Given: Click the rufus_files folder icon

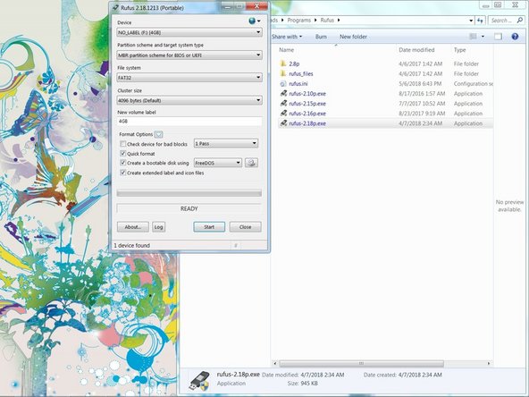Looking at the screenshot, I should tap(283, 73).
